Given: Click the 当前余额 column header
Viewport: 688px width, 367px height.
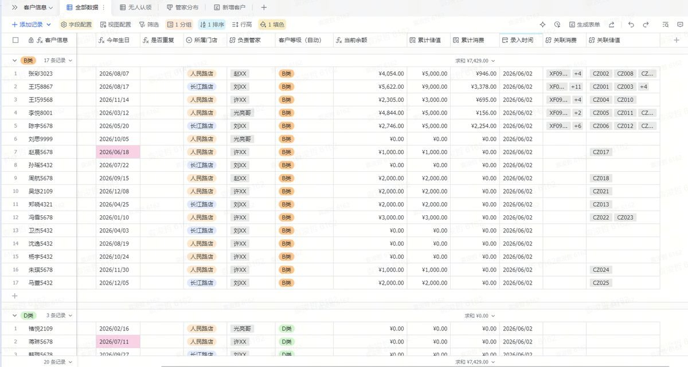Looking at the screenshot, I should coord(370,40).
